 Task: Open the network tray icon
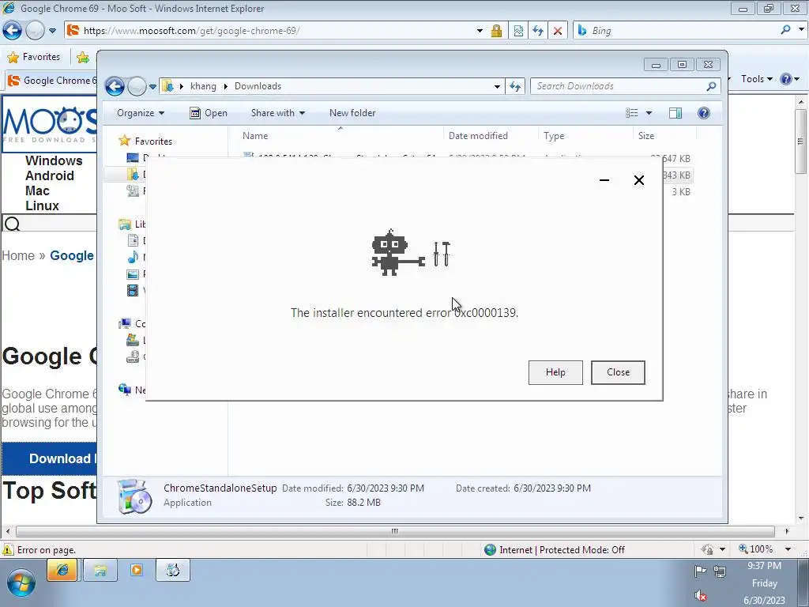click(719, 571)
